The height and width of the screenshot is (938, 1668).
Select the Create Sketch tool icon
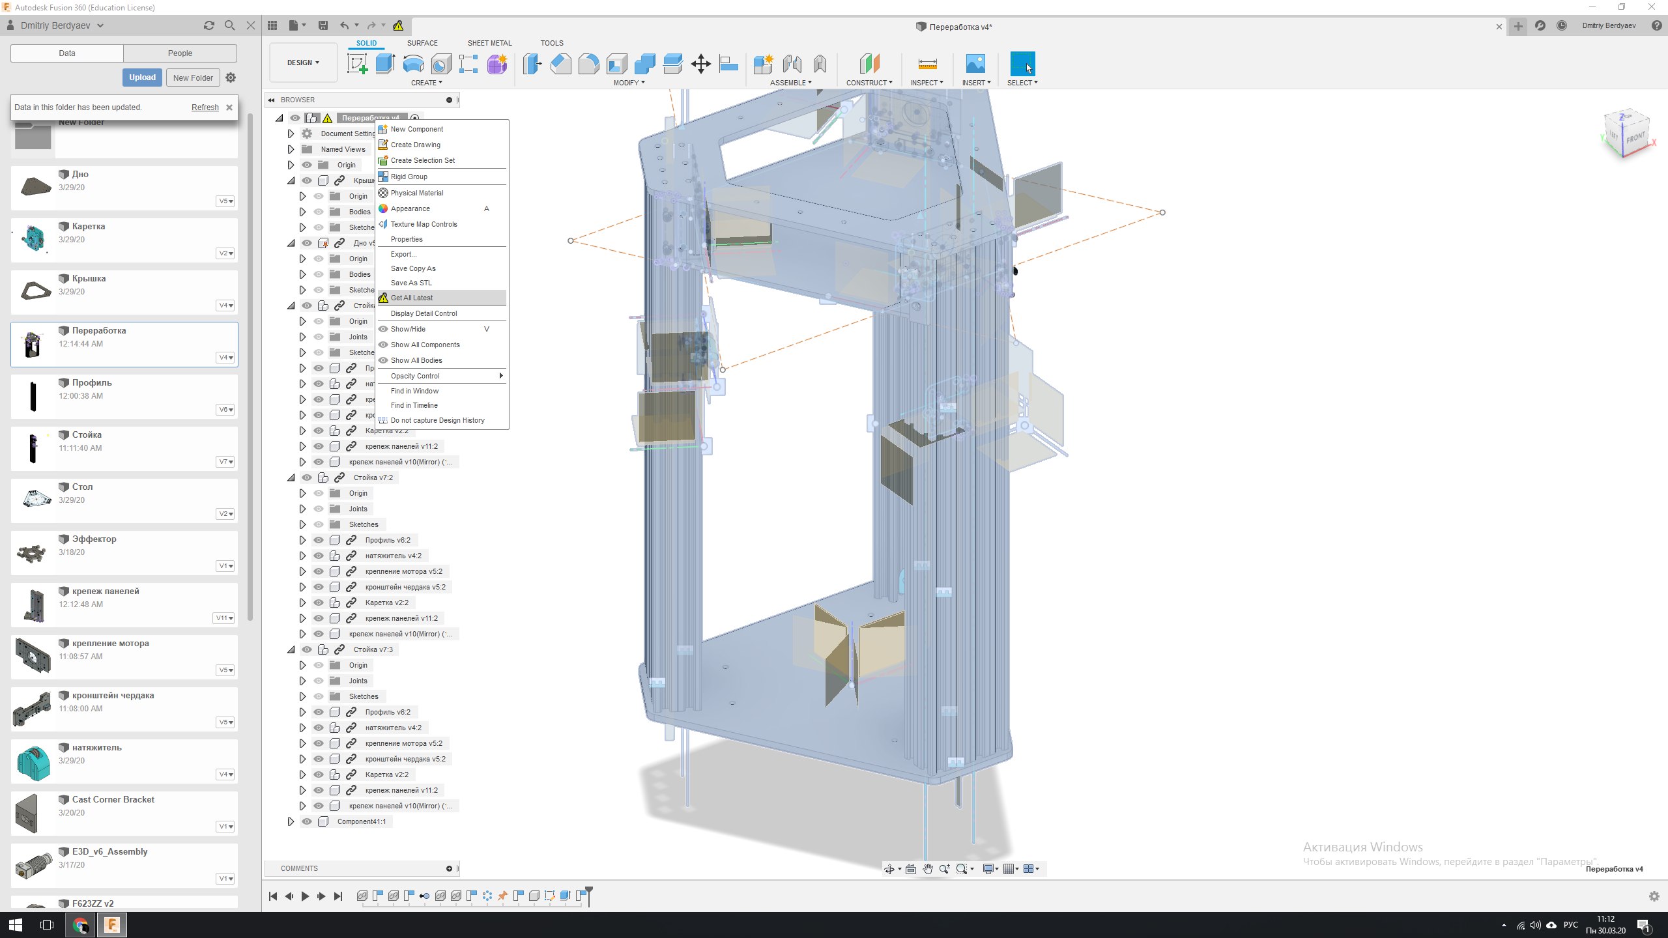(x=357, y=64)
